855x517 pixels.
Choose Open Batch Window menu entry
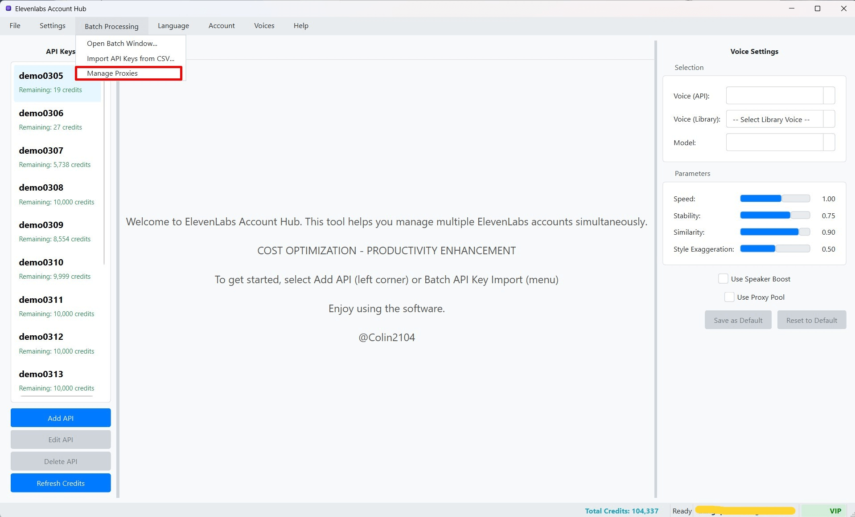pyautogui.click(x=130, y=43)
